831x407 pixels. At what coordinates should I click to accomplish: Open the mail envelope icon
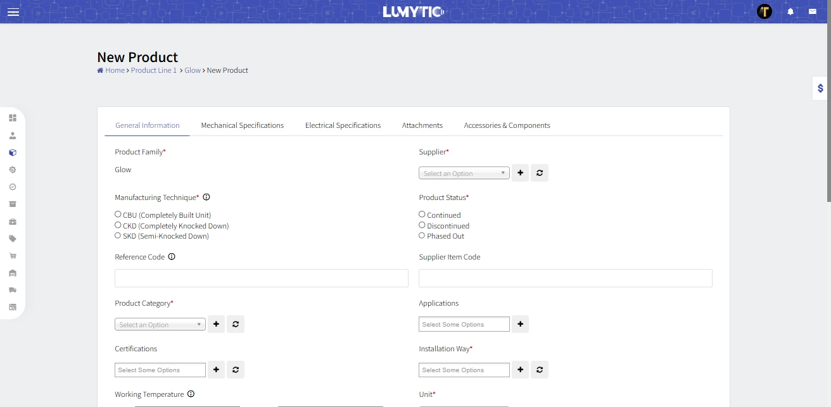(x=812, y=11)
